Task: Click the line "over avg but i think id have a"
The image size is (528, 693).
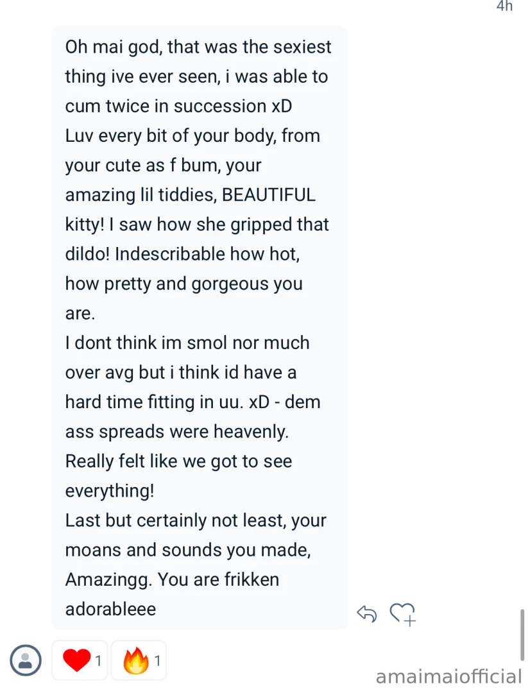Action: [180, 372]
